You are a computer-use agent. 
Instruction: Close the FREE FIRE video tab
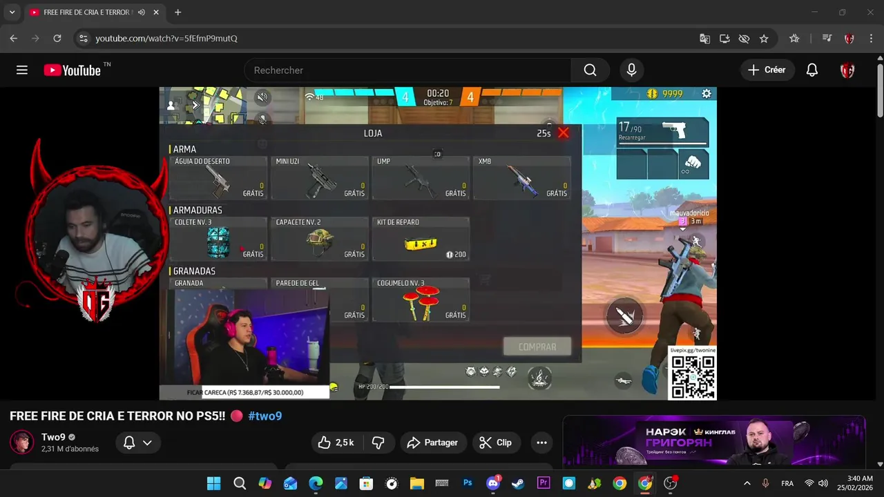coord(156,12)
